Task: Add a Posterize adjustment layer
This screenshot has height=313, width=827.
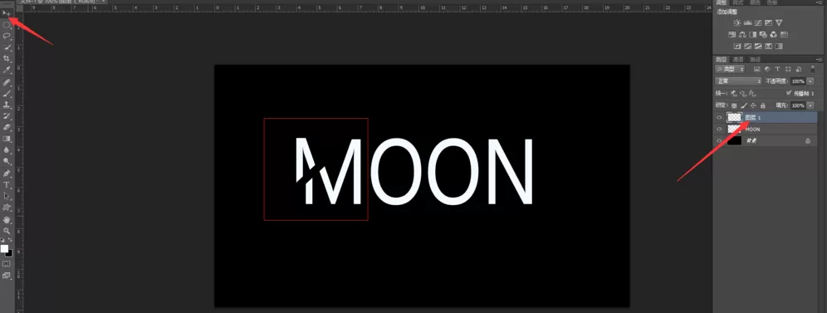Action: [748, 46]
